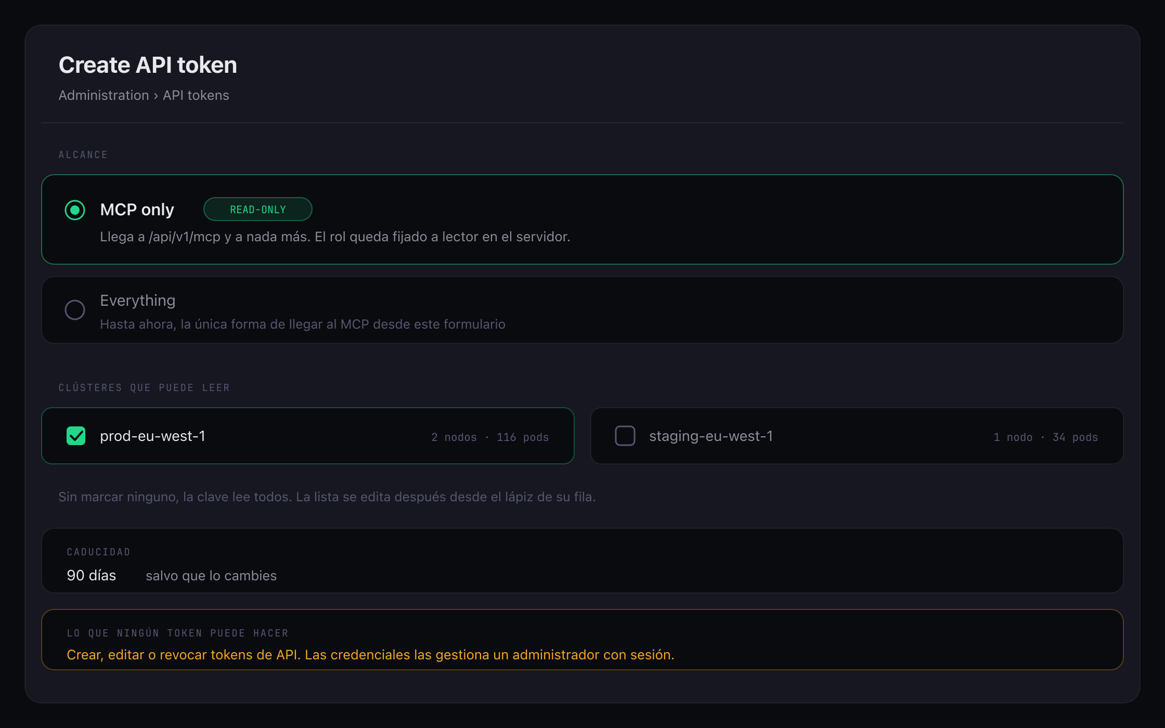1165x728 pixels.
Task: Click the Administration breadcrumb link
Action: [x=103, y=95]
